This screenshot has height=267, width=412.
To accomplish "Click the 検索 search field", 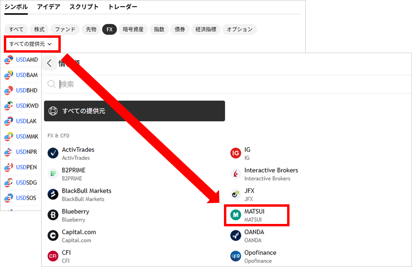I will [226, 84].
